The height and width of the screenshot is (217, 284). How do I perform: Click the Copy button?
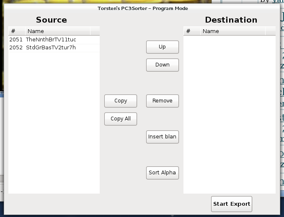click(x=121, y=101)
